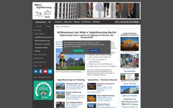Open the Themen-Touren thumbnail
This screenshot has width=173, height=108.
pyautogui.click(x=92, y=106)
